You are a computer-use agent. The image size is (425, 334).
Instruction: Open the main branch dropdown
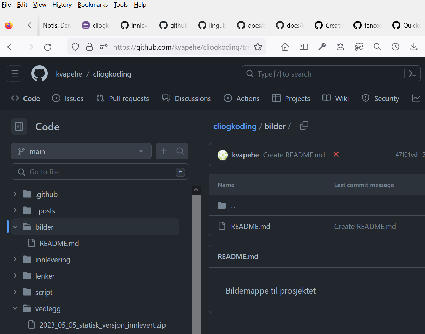[81, 151]
